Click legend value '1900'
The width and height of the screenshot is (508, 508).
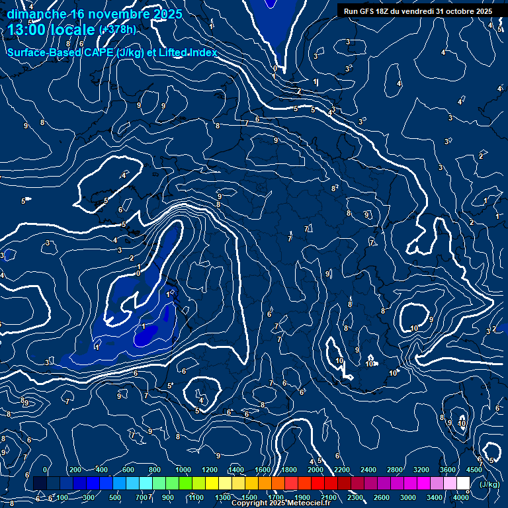click(x=302, y=497)
